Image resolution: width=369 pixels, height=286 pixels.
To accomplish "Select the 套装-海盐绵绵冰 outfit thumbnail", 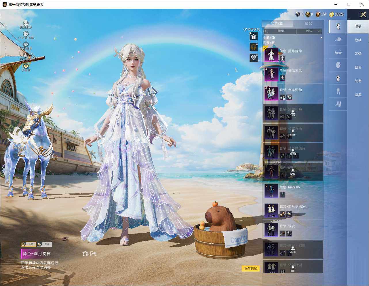I will 271,210.
